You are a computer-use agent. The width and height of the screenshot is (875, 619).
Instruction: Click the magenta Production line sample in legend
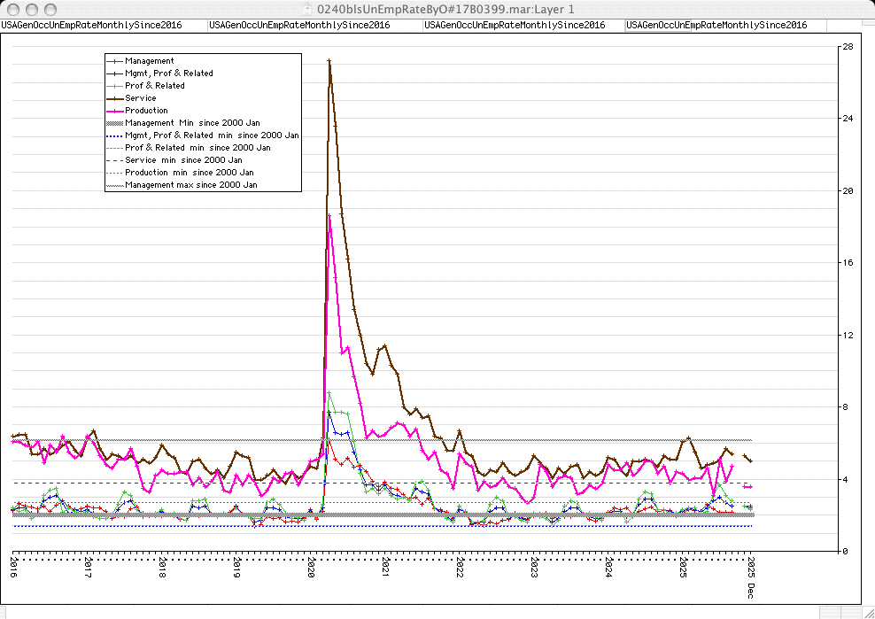114,111
